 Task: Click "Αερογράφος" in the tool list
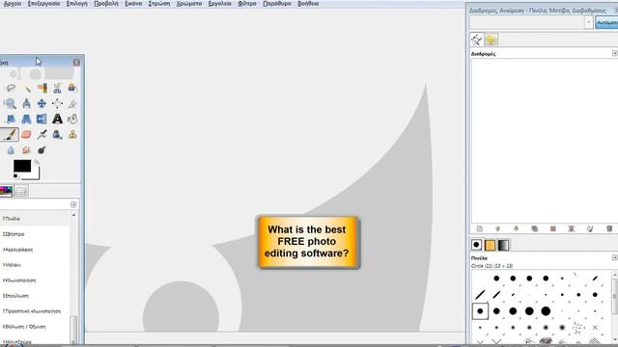point(17,250)
